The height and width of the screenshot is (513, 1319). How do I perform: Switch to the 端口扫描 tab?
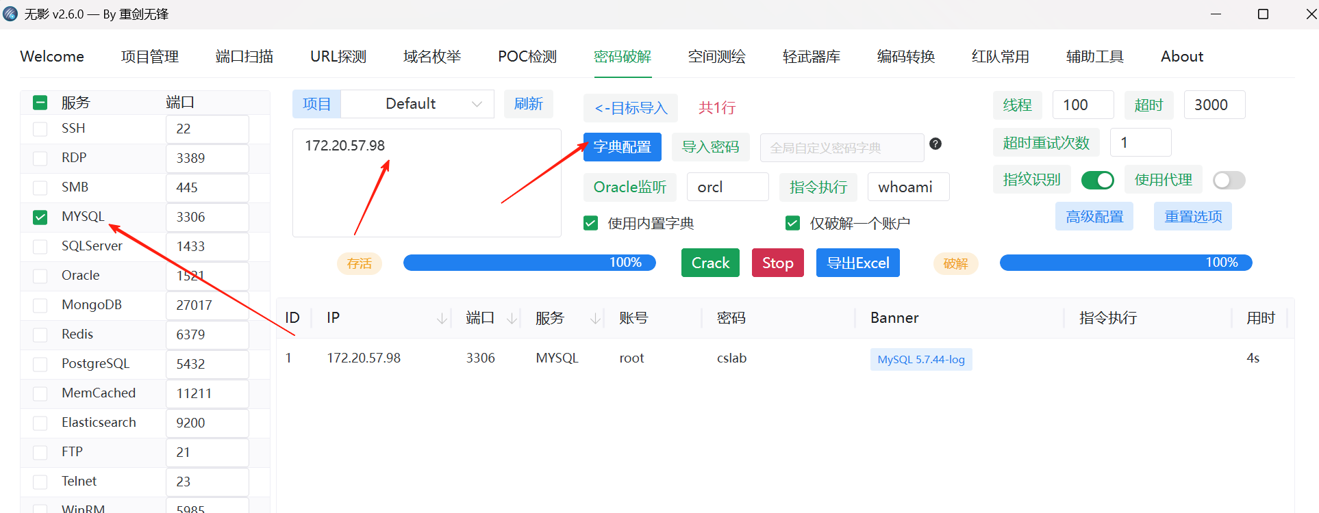(244, 57)
